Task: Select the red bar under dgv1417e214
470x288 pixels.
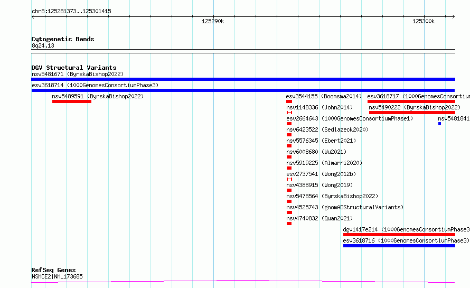Action: pyautogui.click(x=399, y=235)
